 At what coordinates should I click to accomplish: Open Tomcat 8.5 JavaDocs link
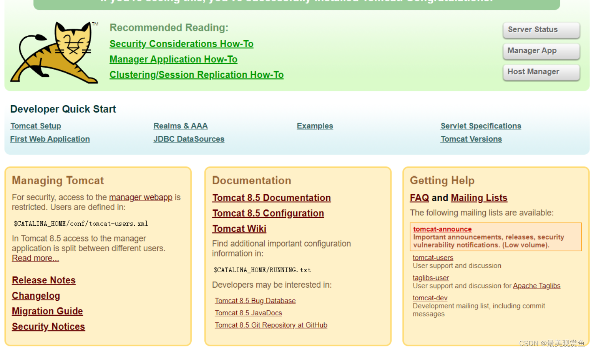coord(248,313)
